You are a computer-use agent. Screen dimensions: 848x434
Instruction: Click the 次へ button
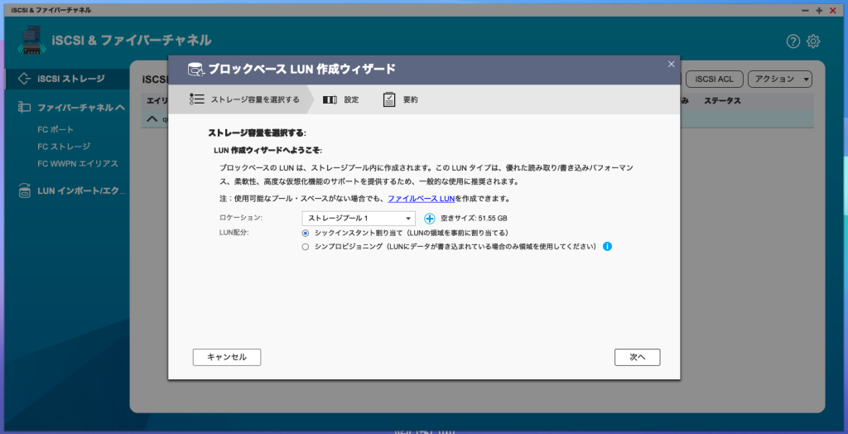(637, 357)
